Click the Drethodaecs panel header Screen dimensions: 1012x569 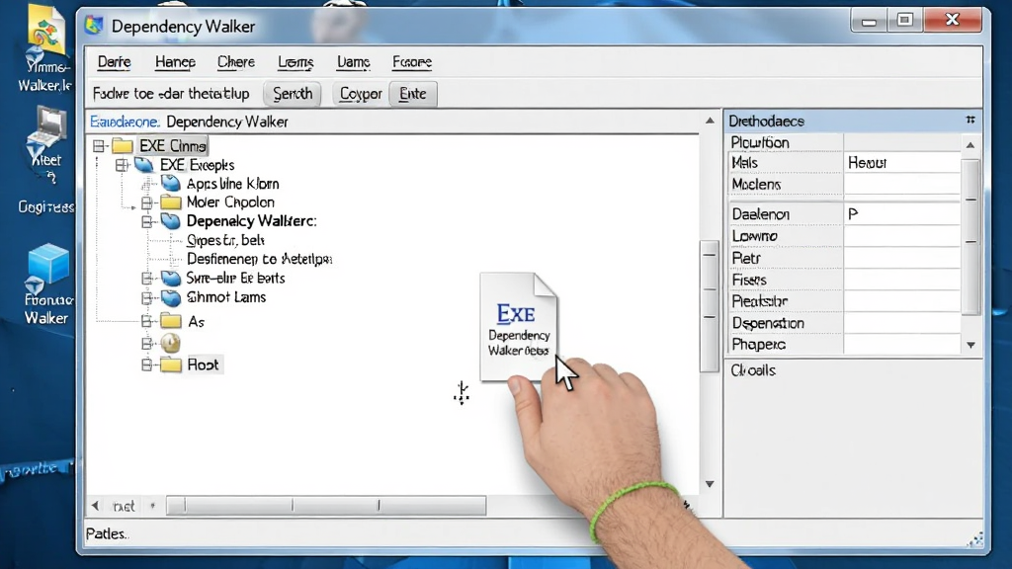[853, 121]
